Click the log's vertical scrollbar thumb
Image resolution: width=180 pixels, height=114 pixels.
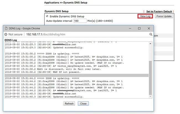click(150, 78)
